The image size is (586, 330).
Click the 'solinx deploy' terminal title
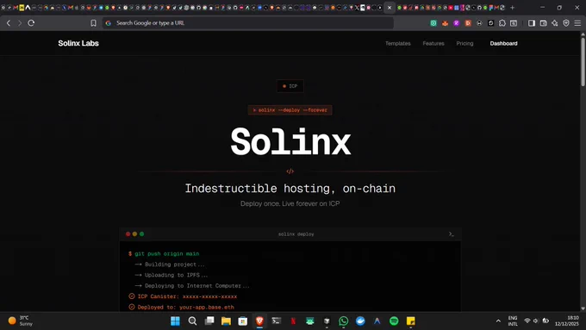click(x=296, y=234)
